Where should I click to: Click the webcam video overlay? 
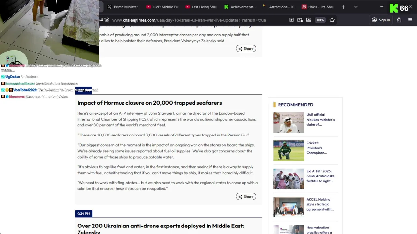pos(50,32)
